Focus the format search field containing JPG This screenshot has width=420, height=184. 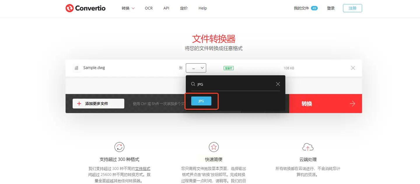[235, 84]
